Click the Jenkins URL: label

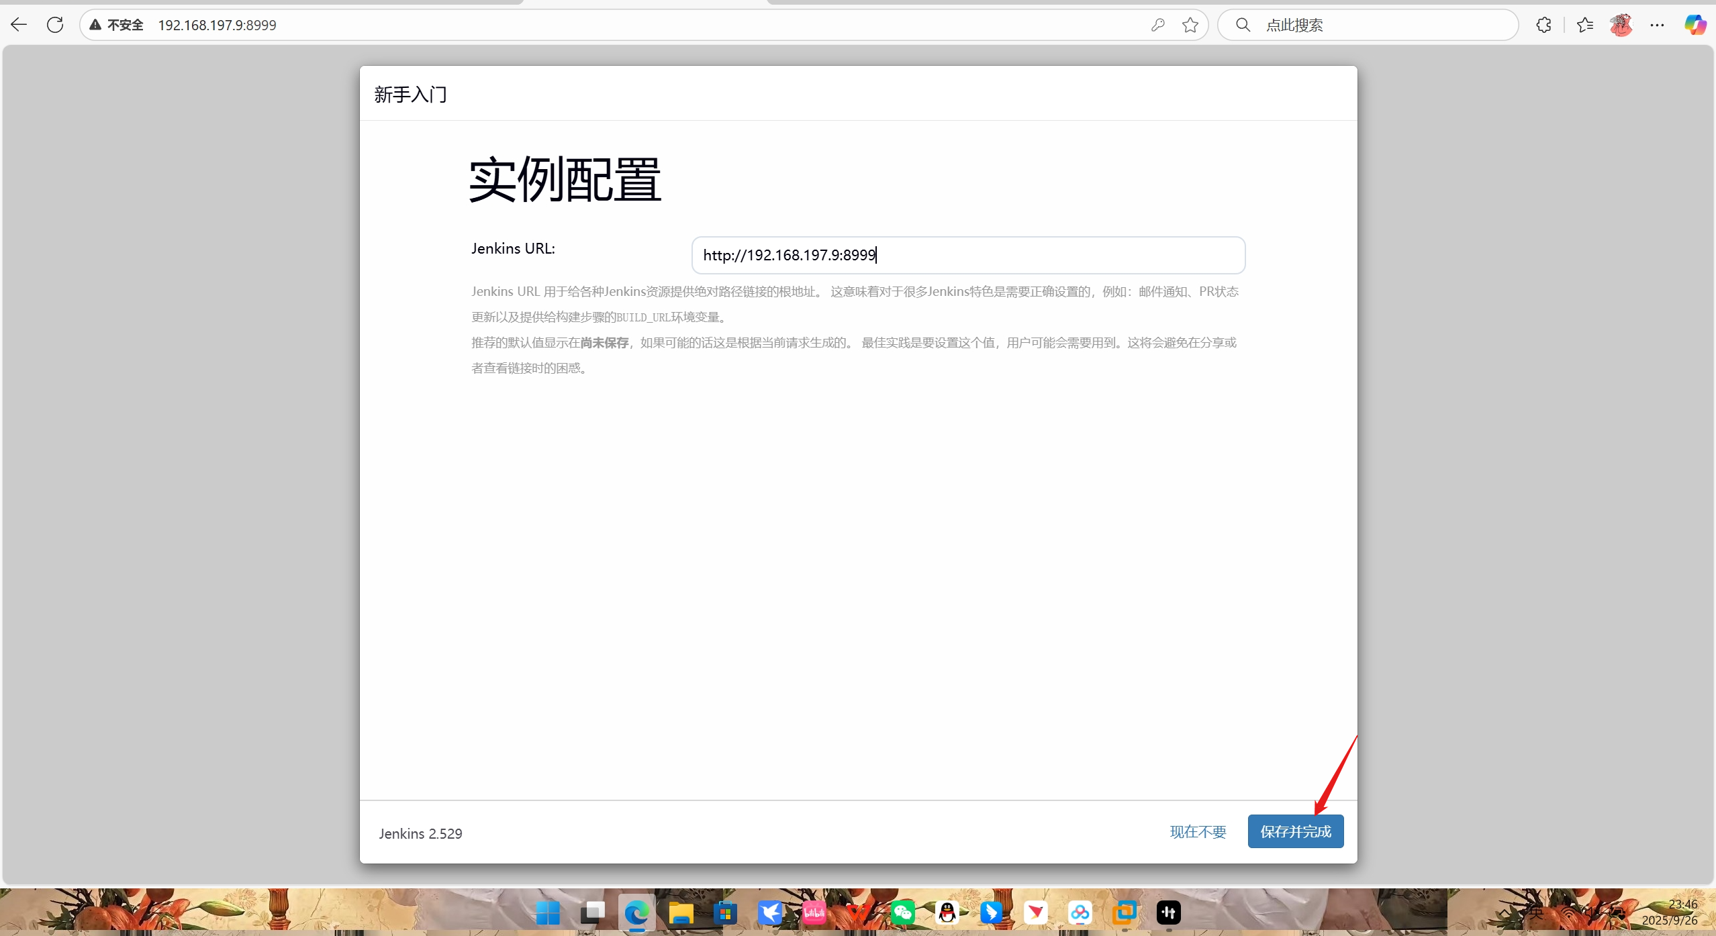513,248
